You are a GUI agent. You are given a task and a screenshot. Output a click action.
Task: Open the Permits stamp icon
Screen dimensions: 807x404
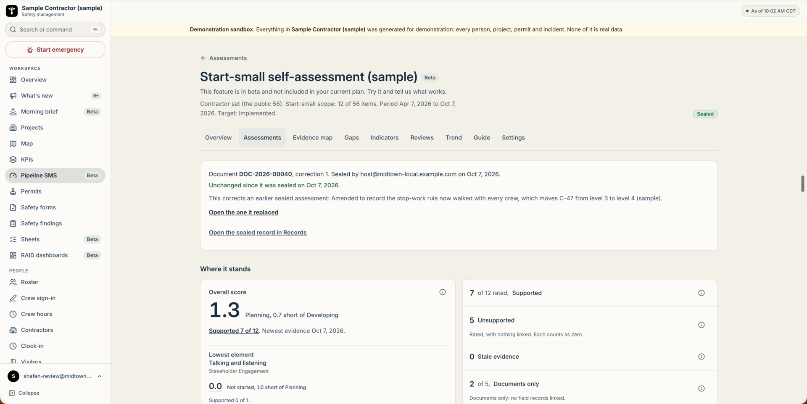click(13, 192)
